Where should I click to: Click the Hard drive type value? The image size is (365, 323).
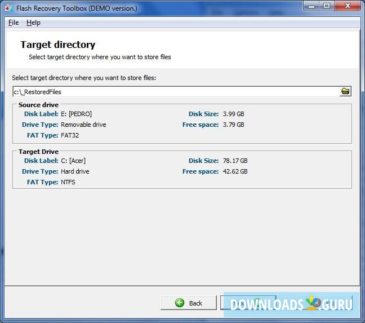tap(75, 171)
